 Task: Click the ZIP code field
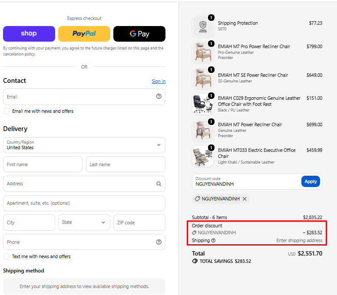(x=139, y=223)
